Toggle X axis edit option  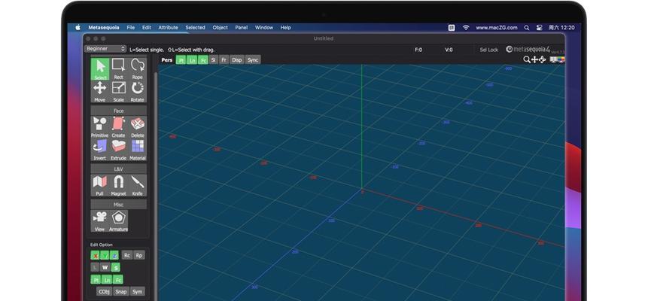click(x=96, y=256)
